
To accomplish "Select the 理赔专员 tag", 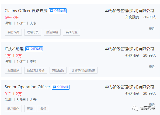I will [x=33, y=32].
